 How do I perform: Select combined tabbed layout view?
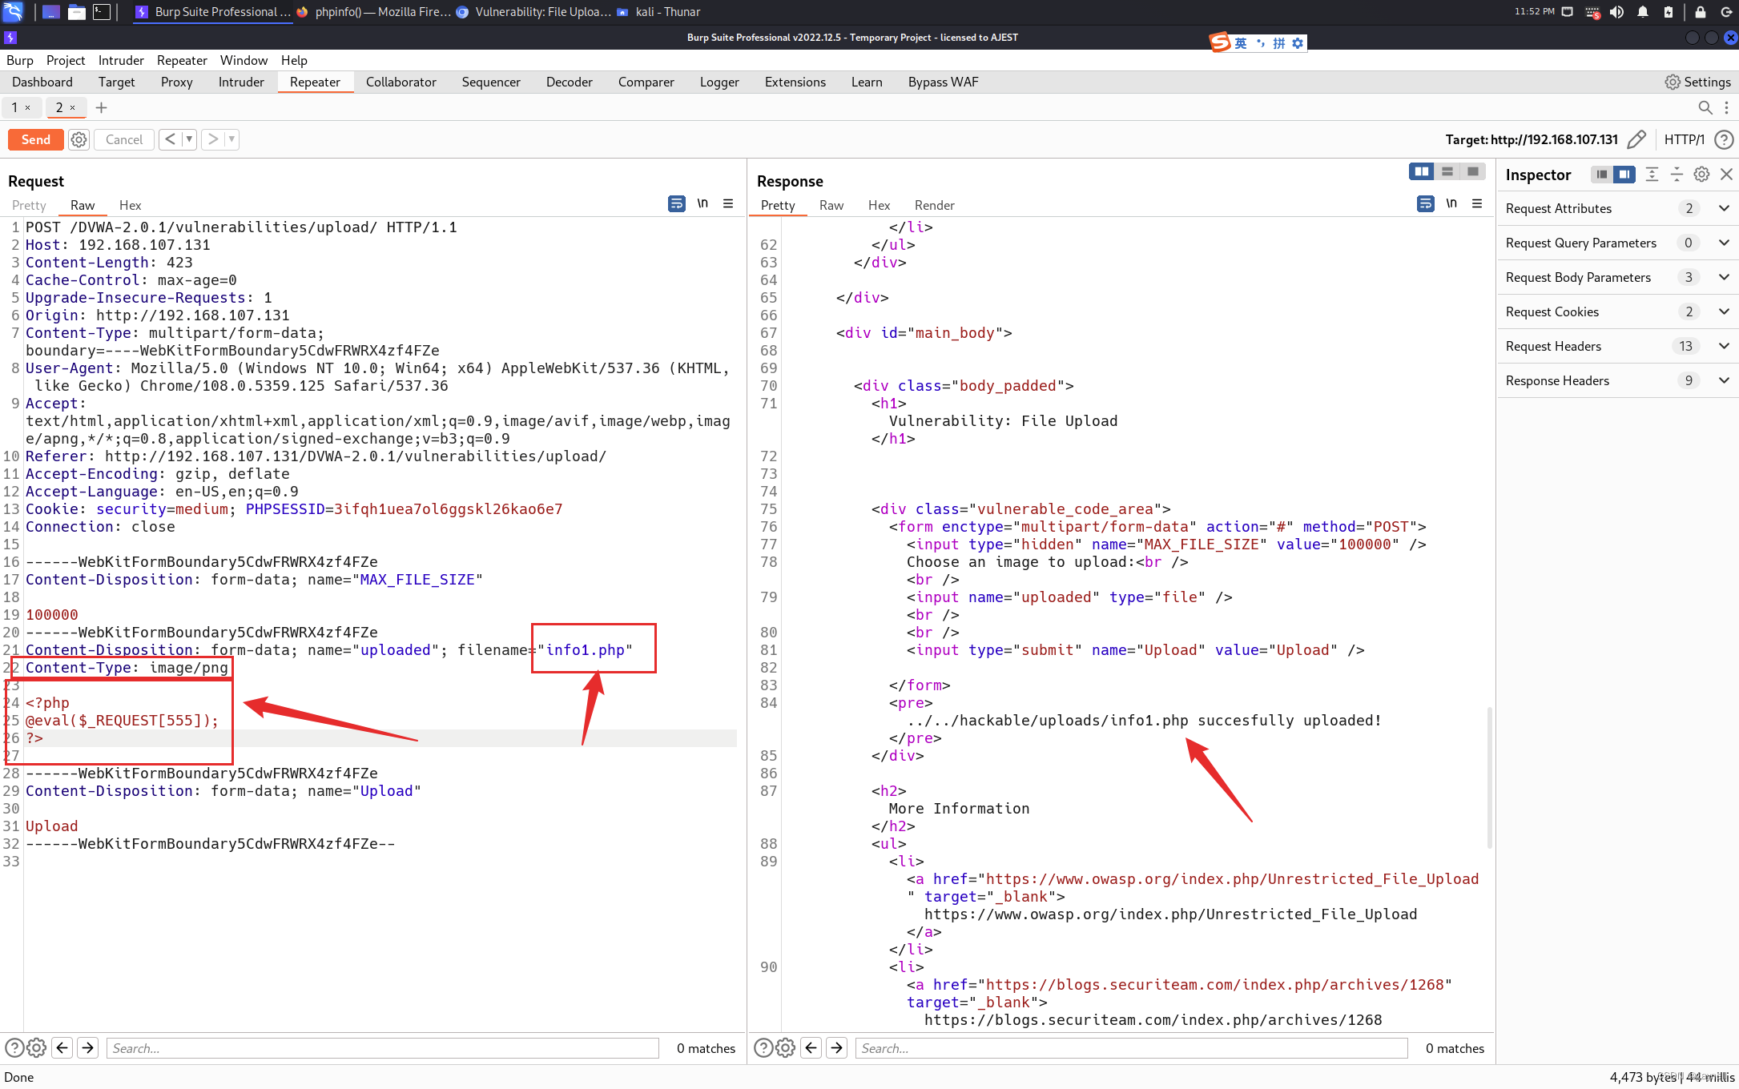(x=1473, y=171)
